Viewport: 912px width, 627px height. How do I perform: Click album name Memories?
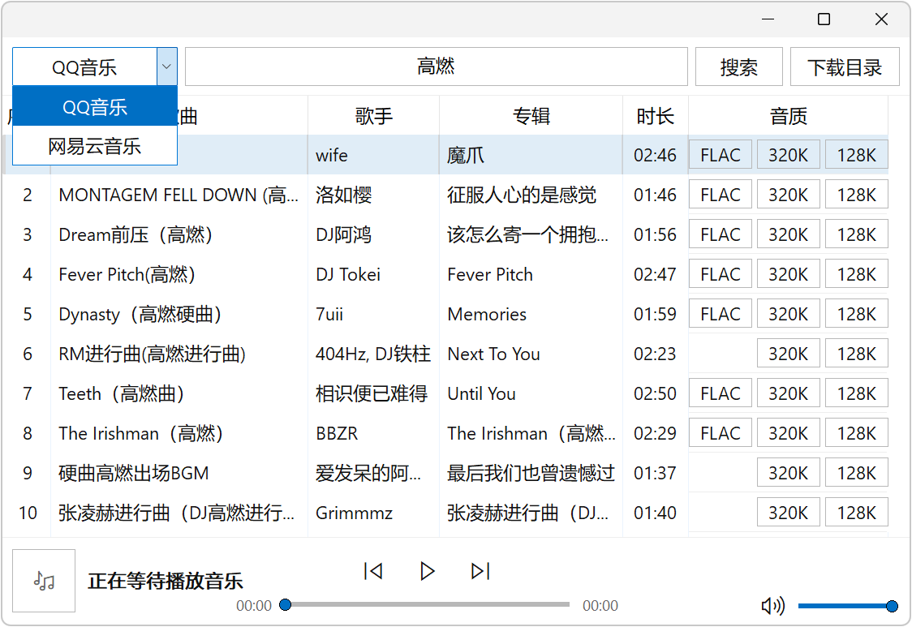487,314
